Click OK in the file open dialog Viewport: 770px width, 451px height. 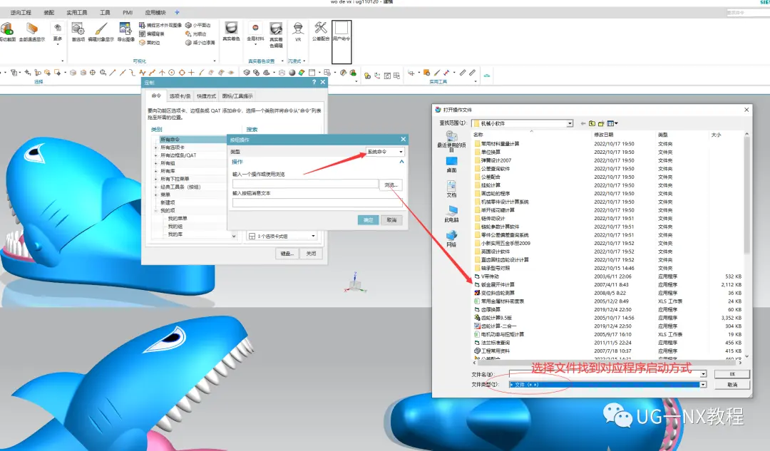tap(732, 374)
